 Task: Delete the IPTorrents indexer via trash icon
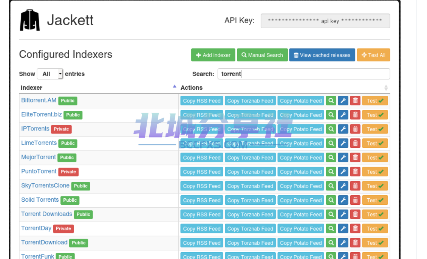pos(355,129)
